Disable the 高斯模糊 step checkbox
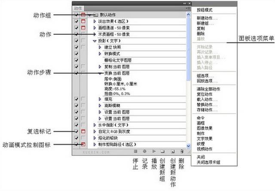 pos(76,105)
